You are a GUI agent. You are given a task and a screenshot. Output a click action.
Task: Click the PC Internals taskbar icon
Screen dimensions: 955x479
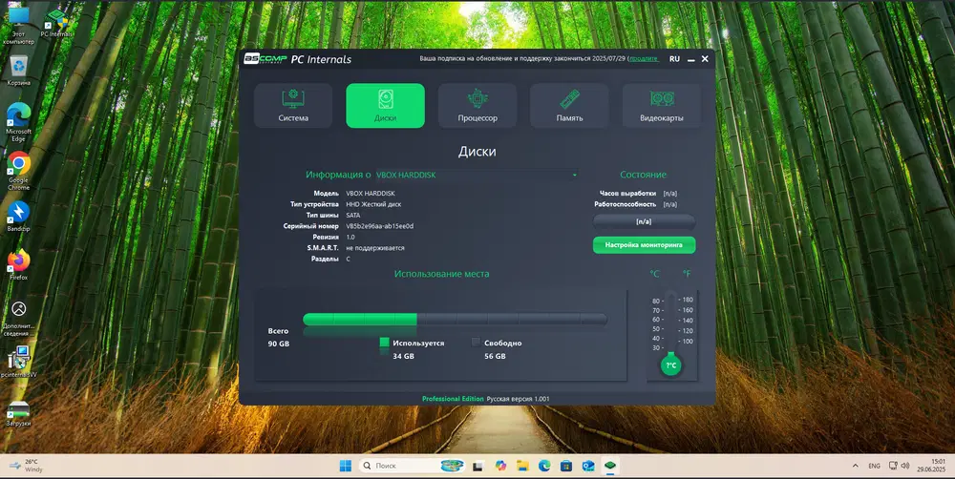pos(610,466)
